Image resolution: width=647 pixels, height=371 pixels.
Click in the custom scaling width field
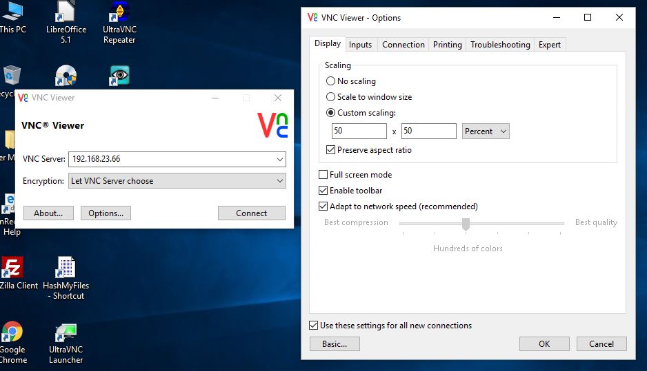tap(359, 131)
